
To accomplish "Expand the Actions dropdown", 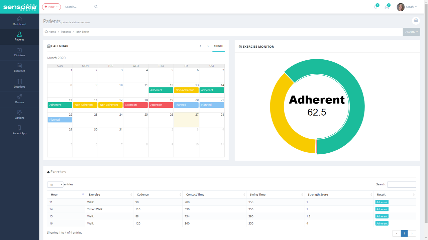I will (411, 32).
